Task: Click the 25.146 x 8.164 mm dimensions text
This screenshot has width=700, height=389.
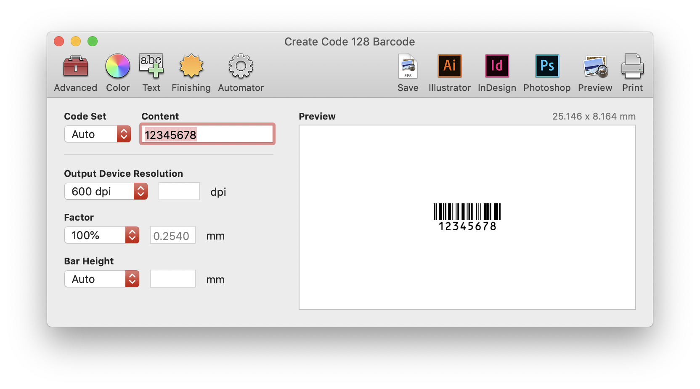Action: (x=594, y=116)
